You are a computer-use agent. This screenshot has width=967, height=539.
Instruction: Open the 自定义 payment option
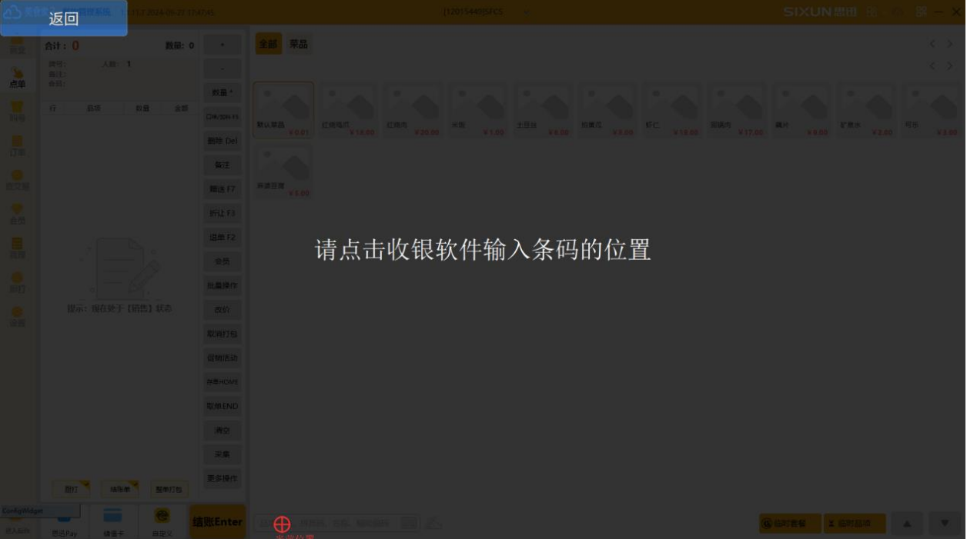pyautogui.click(x=162, y=522)
